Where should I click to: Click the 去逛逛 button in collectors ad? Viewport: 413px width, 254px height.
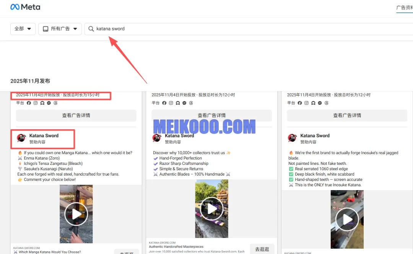(x=262, y=249)
